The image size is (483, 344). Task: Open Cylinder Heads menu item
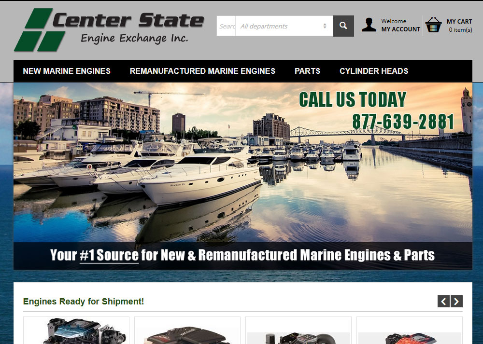pos(374,71)
